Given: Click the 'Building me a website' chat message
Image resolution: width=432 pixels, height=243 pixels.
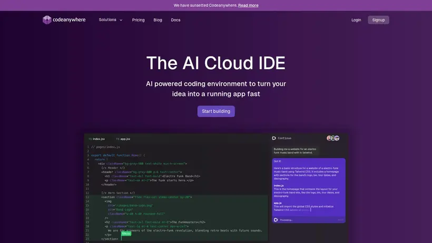Looking at the screenshot, I should pyautogui.click(x=295, y=151).
